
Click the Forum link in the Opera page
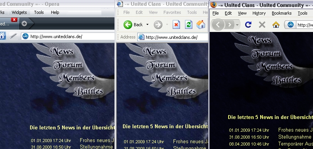pos(68,65)
